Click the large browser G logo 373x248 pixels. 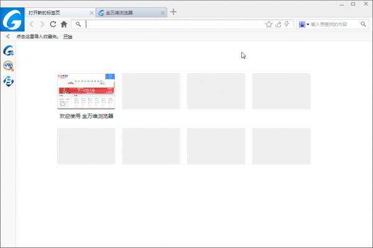click(12, 19)
